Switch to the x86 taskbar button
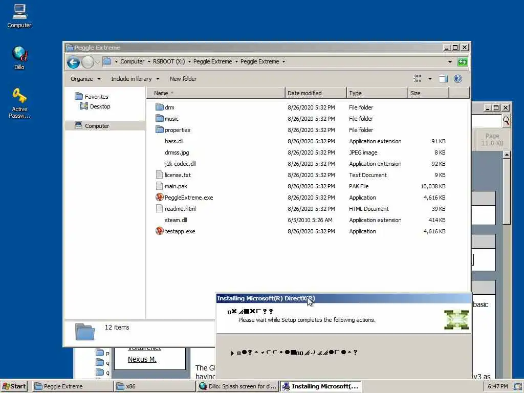This screenshot has height=393, width=524. point(155,386)
